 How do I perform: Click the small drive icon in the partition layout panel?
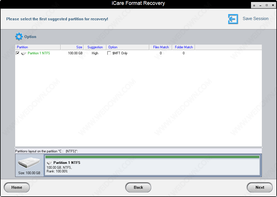click(49, 163)
